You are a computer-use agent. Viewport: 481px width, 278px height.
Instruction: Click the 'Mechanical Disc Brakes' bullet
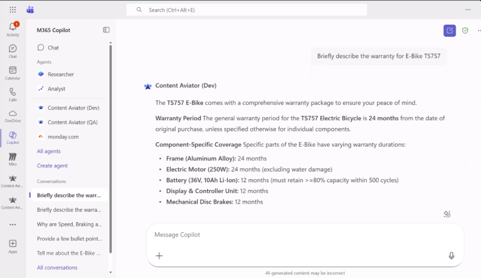point(215,202)
